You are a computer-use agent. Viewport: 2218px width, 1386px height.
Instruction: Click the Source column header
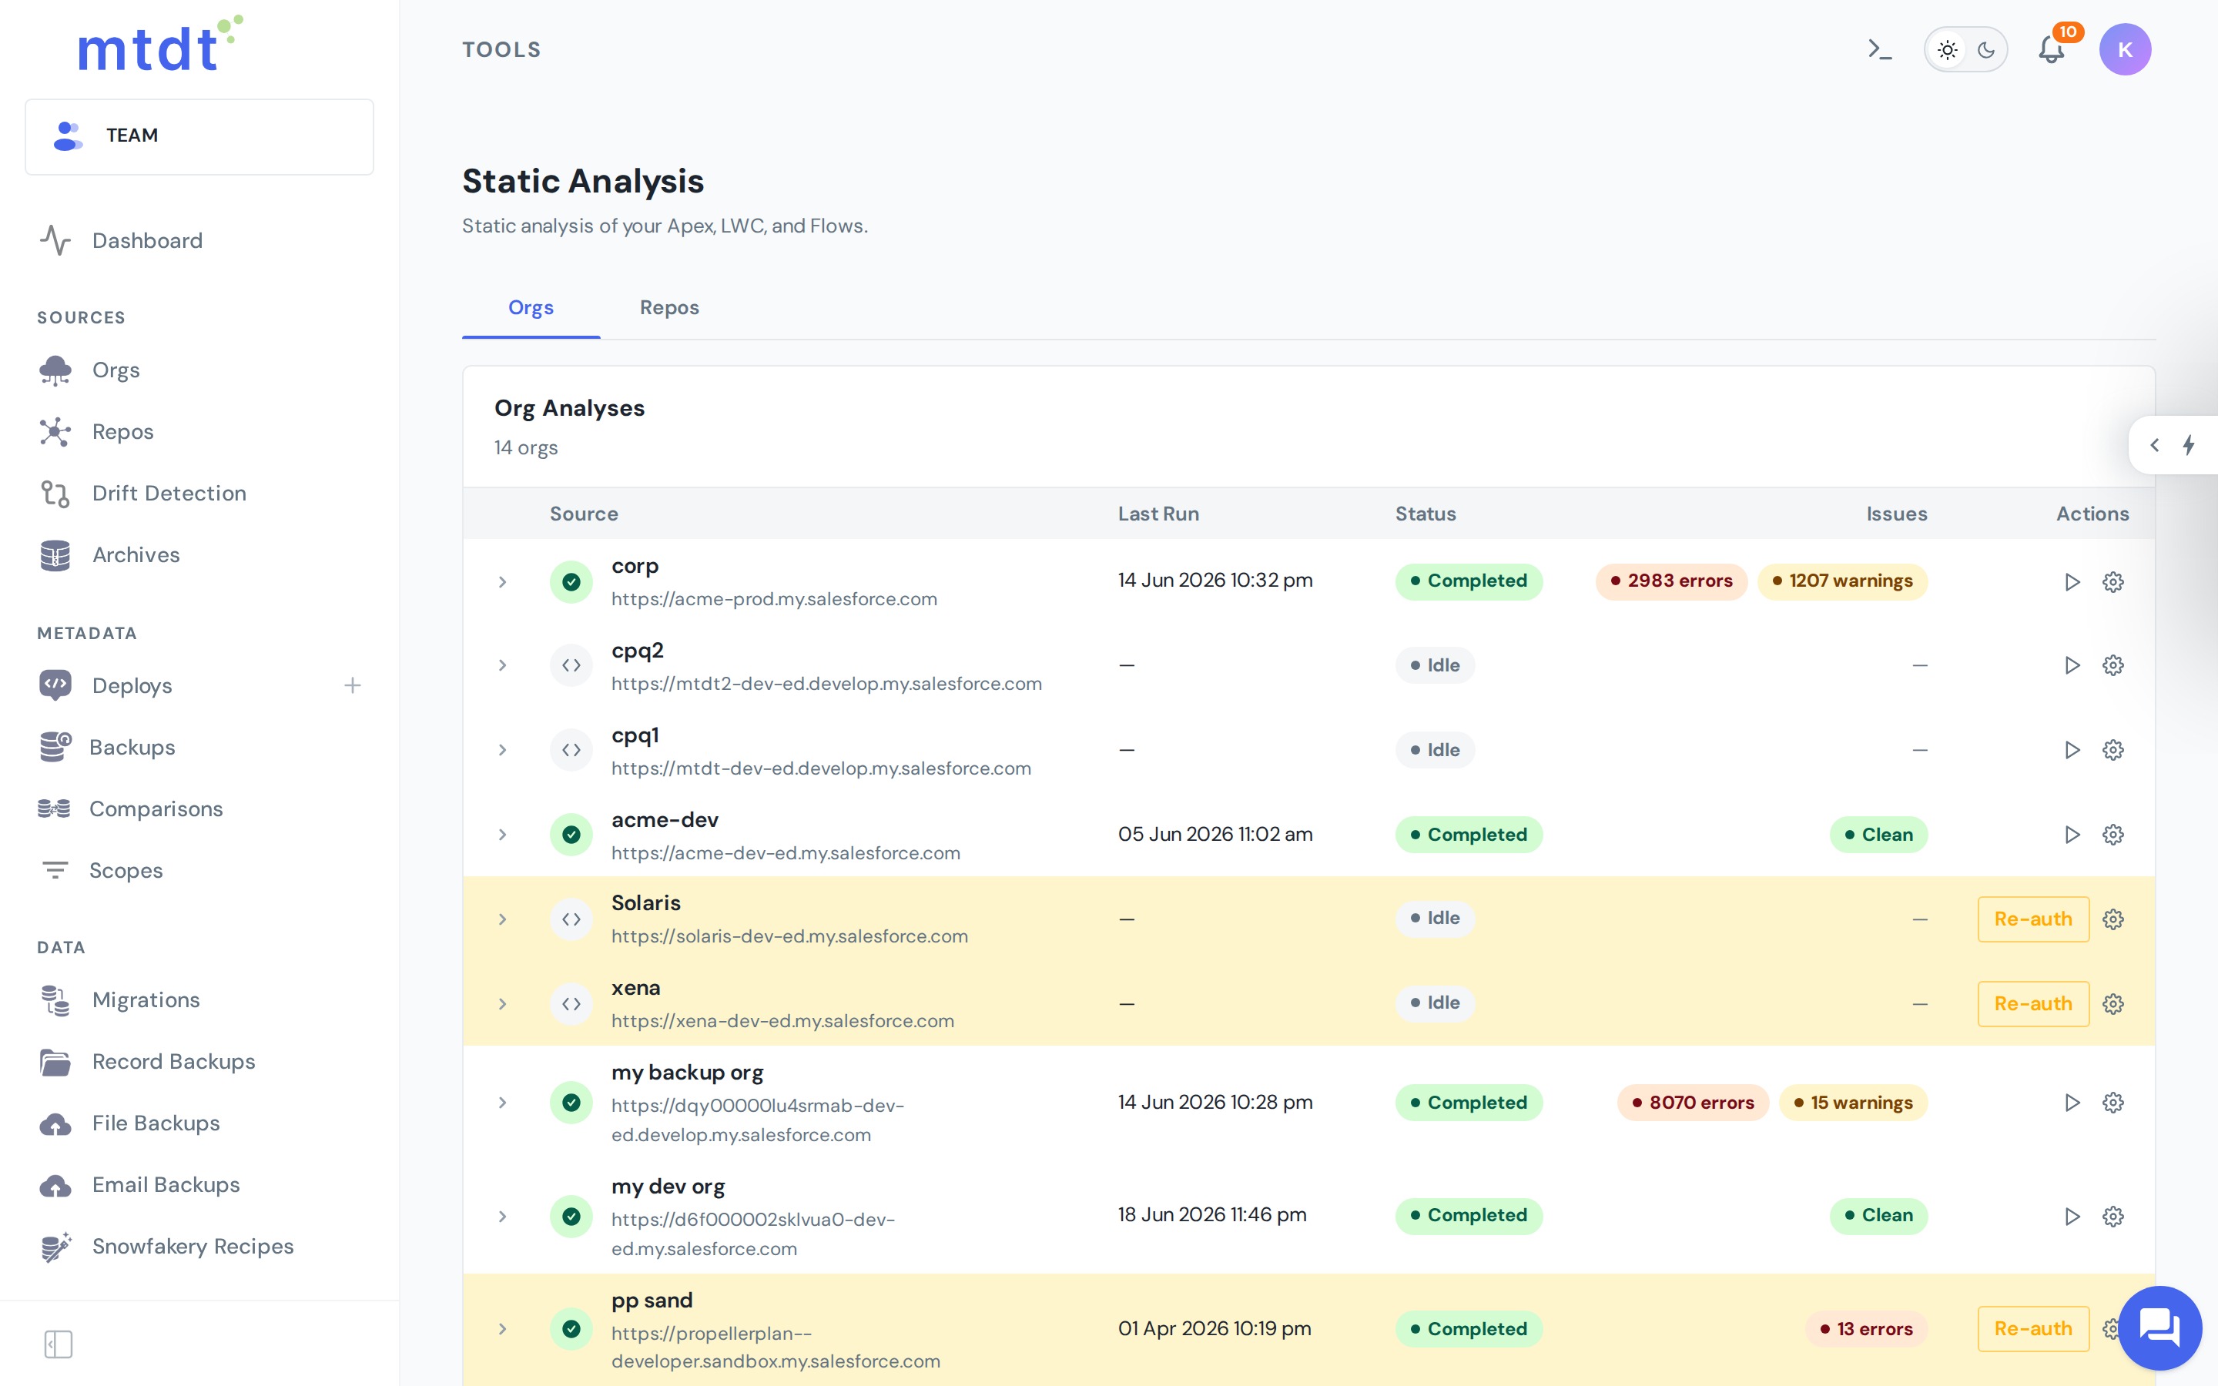tap(584, 514)
